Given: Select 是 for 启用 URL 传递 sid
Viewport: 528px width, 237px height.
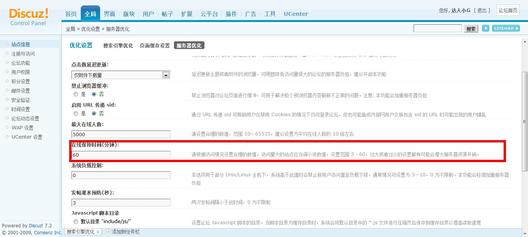Looking at the screenshot, I should click(76, 114).
